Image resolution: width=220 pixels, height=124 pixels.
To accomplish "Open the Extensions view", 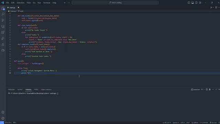I will pos(3,32).
